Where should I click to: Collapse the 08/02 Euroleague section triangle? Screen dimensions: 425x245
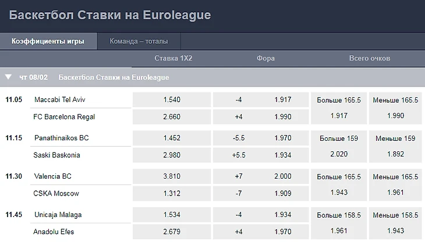click(x=8, y=77)
